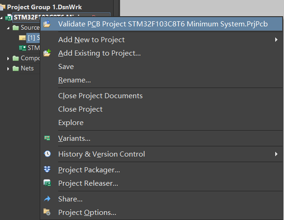Click the History & Version Control clock icon
Image resolution: width=284 pixels, height=220 pixels.
pyautogui.click(x=47, y=154)
